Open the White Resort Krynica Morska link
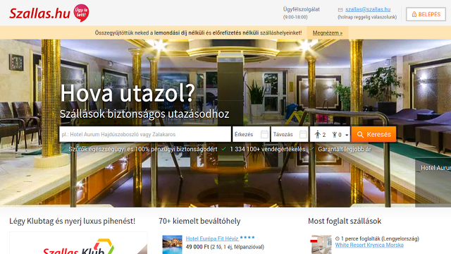Screen dimensions: 451x254 [x=369, y=245]
